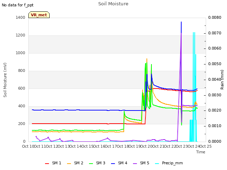The image size is (227, 170).
Task: Click the Rain (mm) axis label
Action: pos(222,80)
